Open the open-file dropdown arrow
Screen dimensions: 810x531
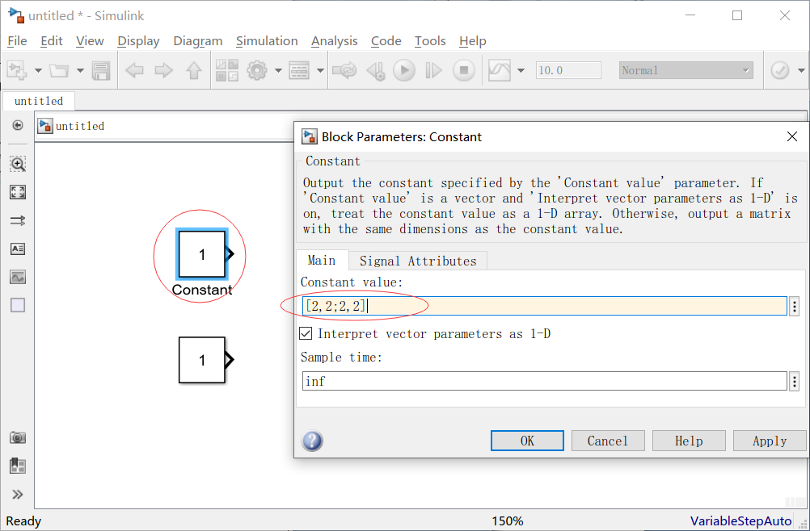point(80,70)
